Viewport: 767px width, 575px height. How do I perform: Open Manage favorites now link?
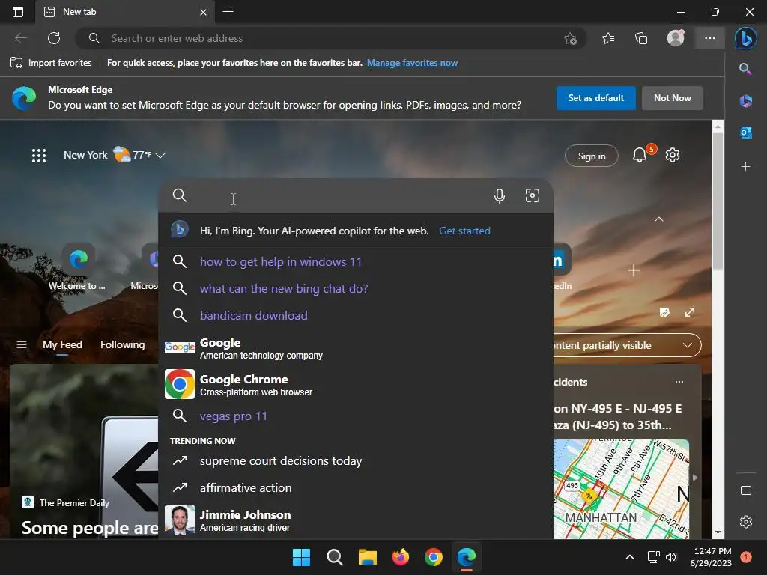point(412,63)
